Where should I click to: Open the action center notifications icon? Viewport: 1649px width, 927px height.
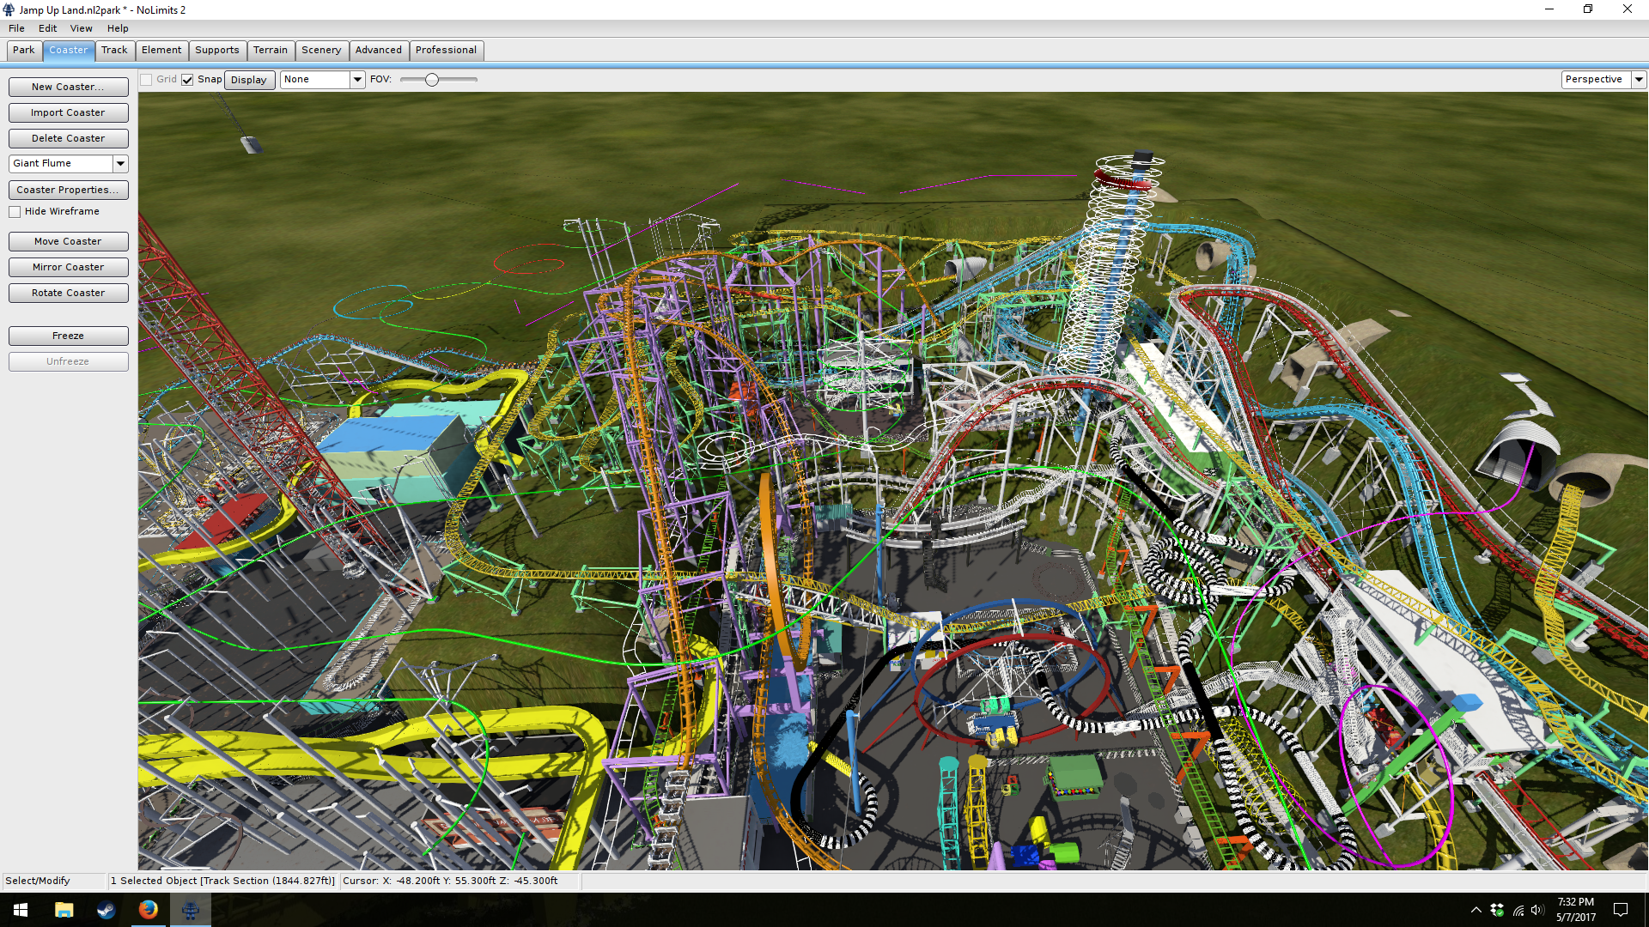click(x=1621, y=910)
